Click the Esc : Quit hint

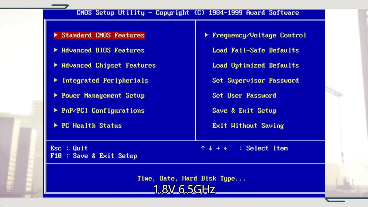pyautogui.click(x=69, y=148)
